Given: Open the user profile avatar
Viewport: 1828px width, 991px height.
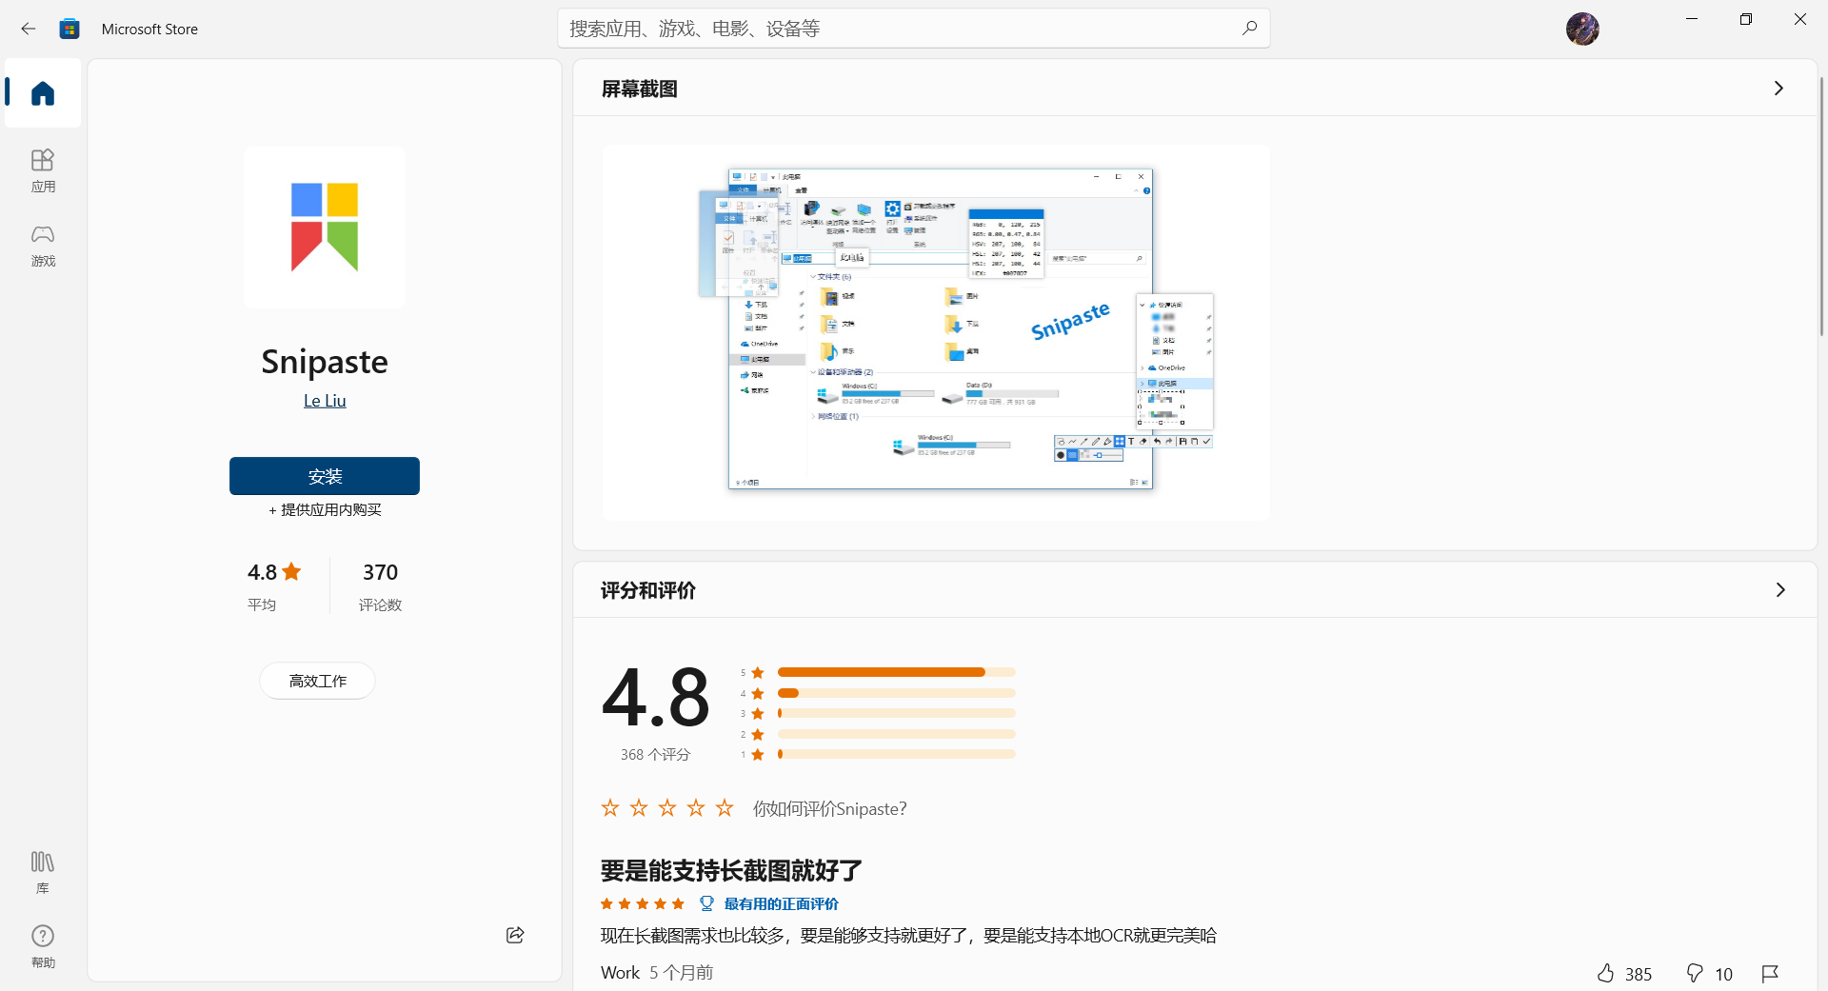Looking at the screenshot, I should pyautogui.click(x=1582, y=29).
